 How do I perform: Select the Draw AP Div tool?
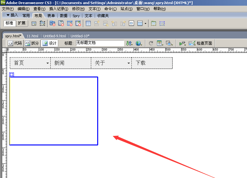pyautogui.click(x=42, y=24)
